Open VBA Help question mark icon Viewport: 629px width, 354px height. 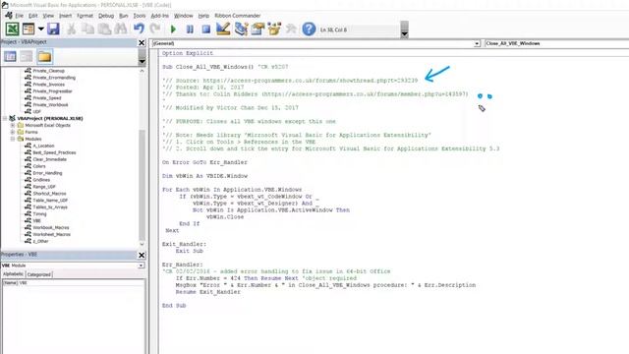309,29
